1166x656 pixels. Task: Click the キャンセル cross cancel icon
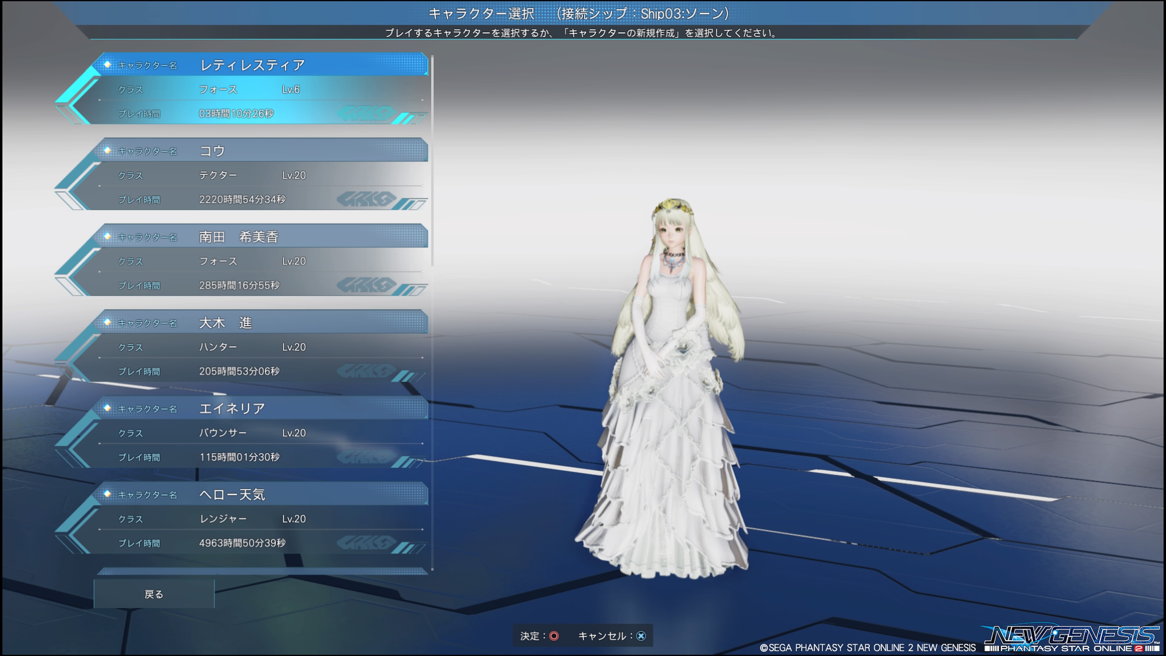pos(641,636)
